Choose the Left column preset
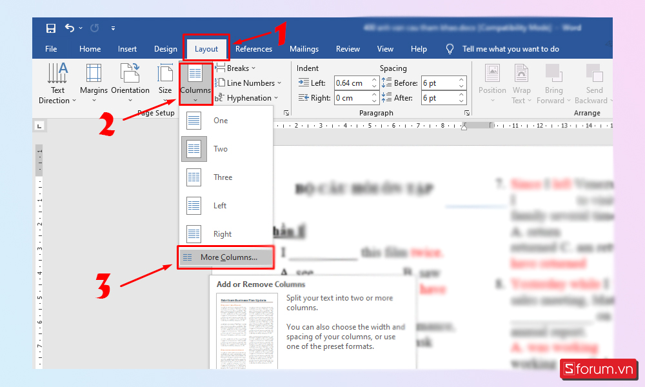This screenshot has width=645, height=387. [226, 206]
